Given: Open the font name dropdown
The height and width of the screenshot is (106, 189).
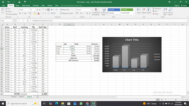Looking at the screenshot, I should (x=29, y=10).
